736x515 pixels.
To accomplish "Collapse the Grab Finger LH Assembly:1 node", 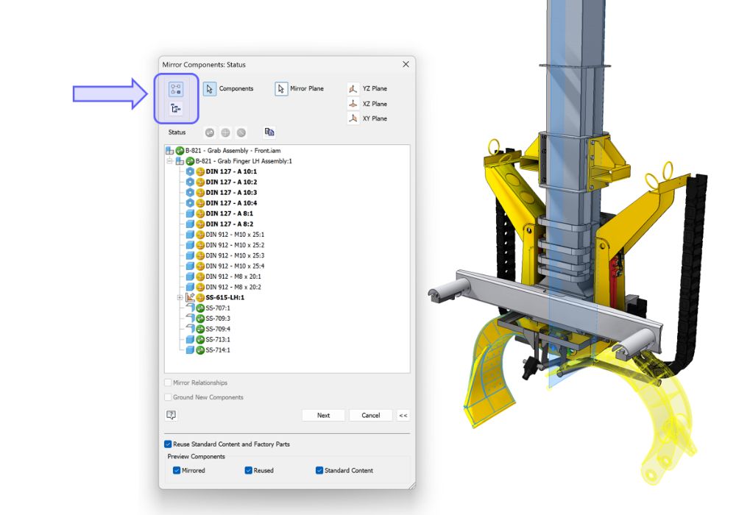I will point(169,161).
